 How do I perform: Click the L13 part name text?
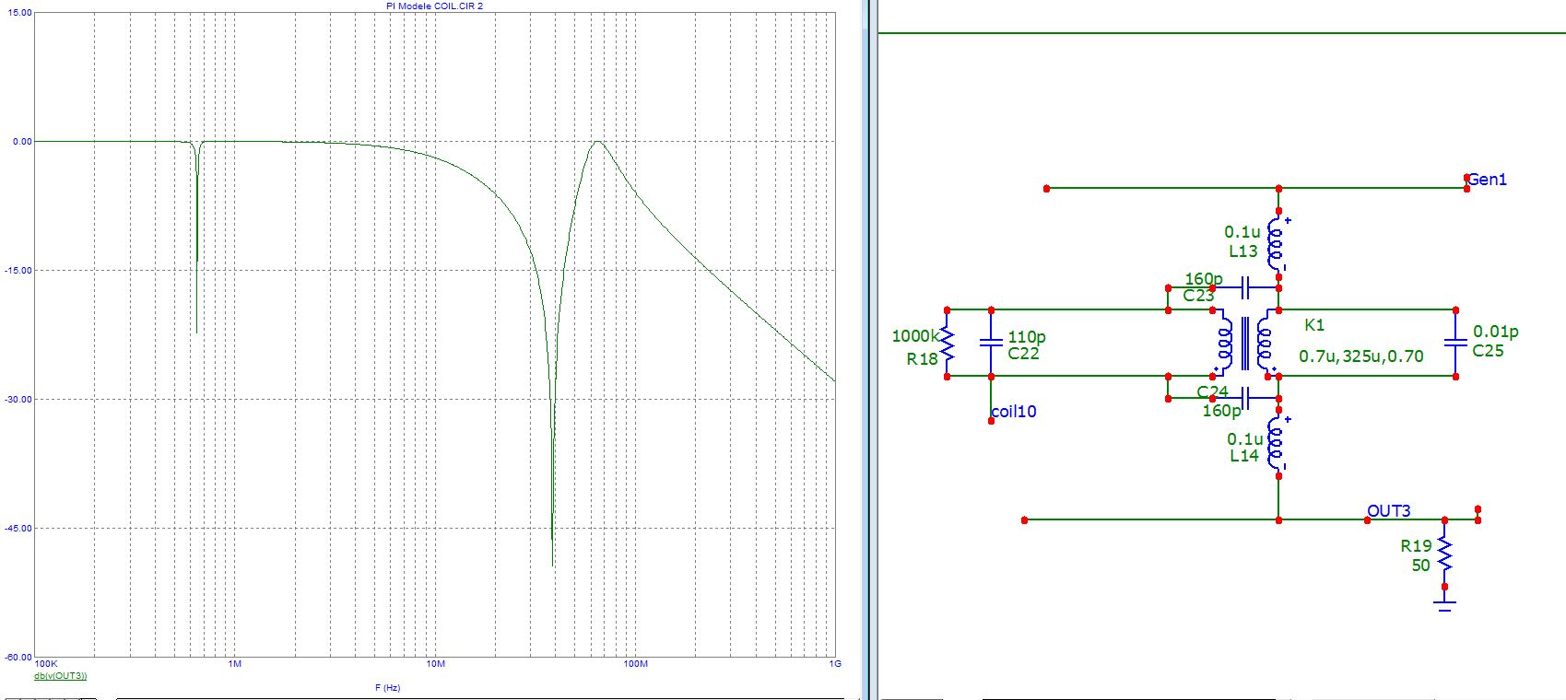[x=1242, y=251]
